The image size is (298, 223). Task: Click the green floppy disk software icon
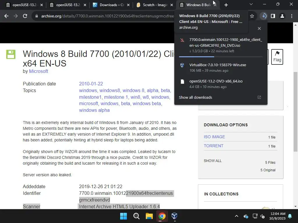click(x=11, y=54)
